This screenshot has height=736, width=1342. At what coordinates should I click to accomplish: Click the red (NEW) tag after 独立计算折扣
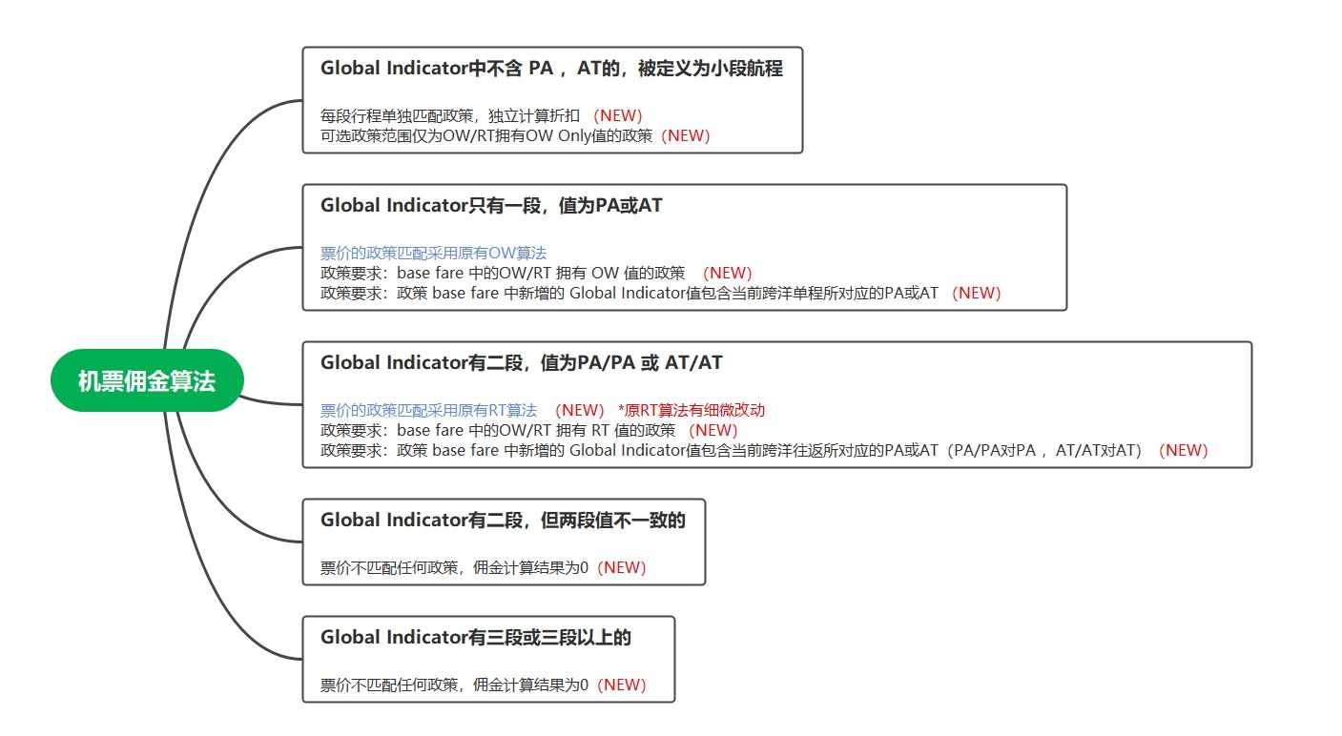[x=618, y=115]
